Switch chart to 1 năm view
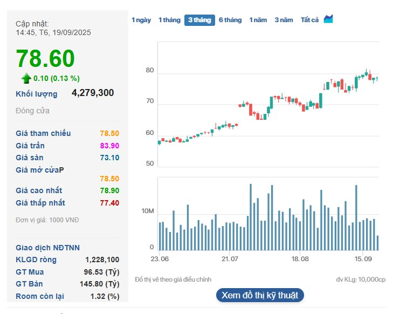This screenshot has width=393, height=314. coord(258,20)
